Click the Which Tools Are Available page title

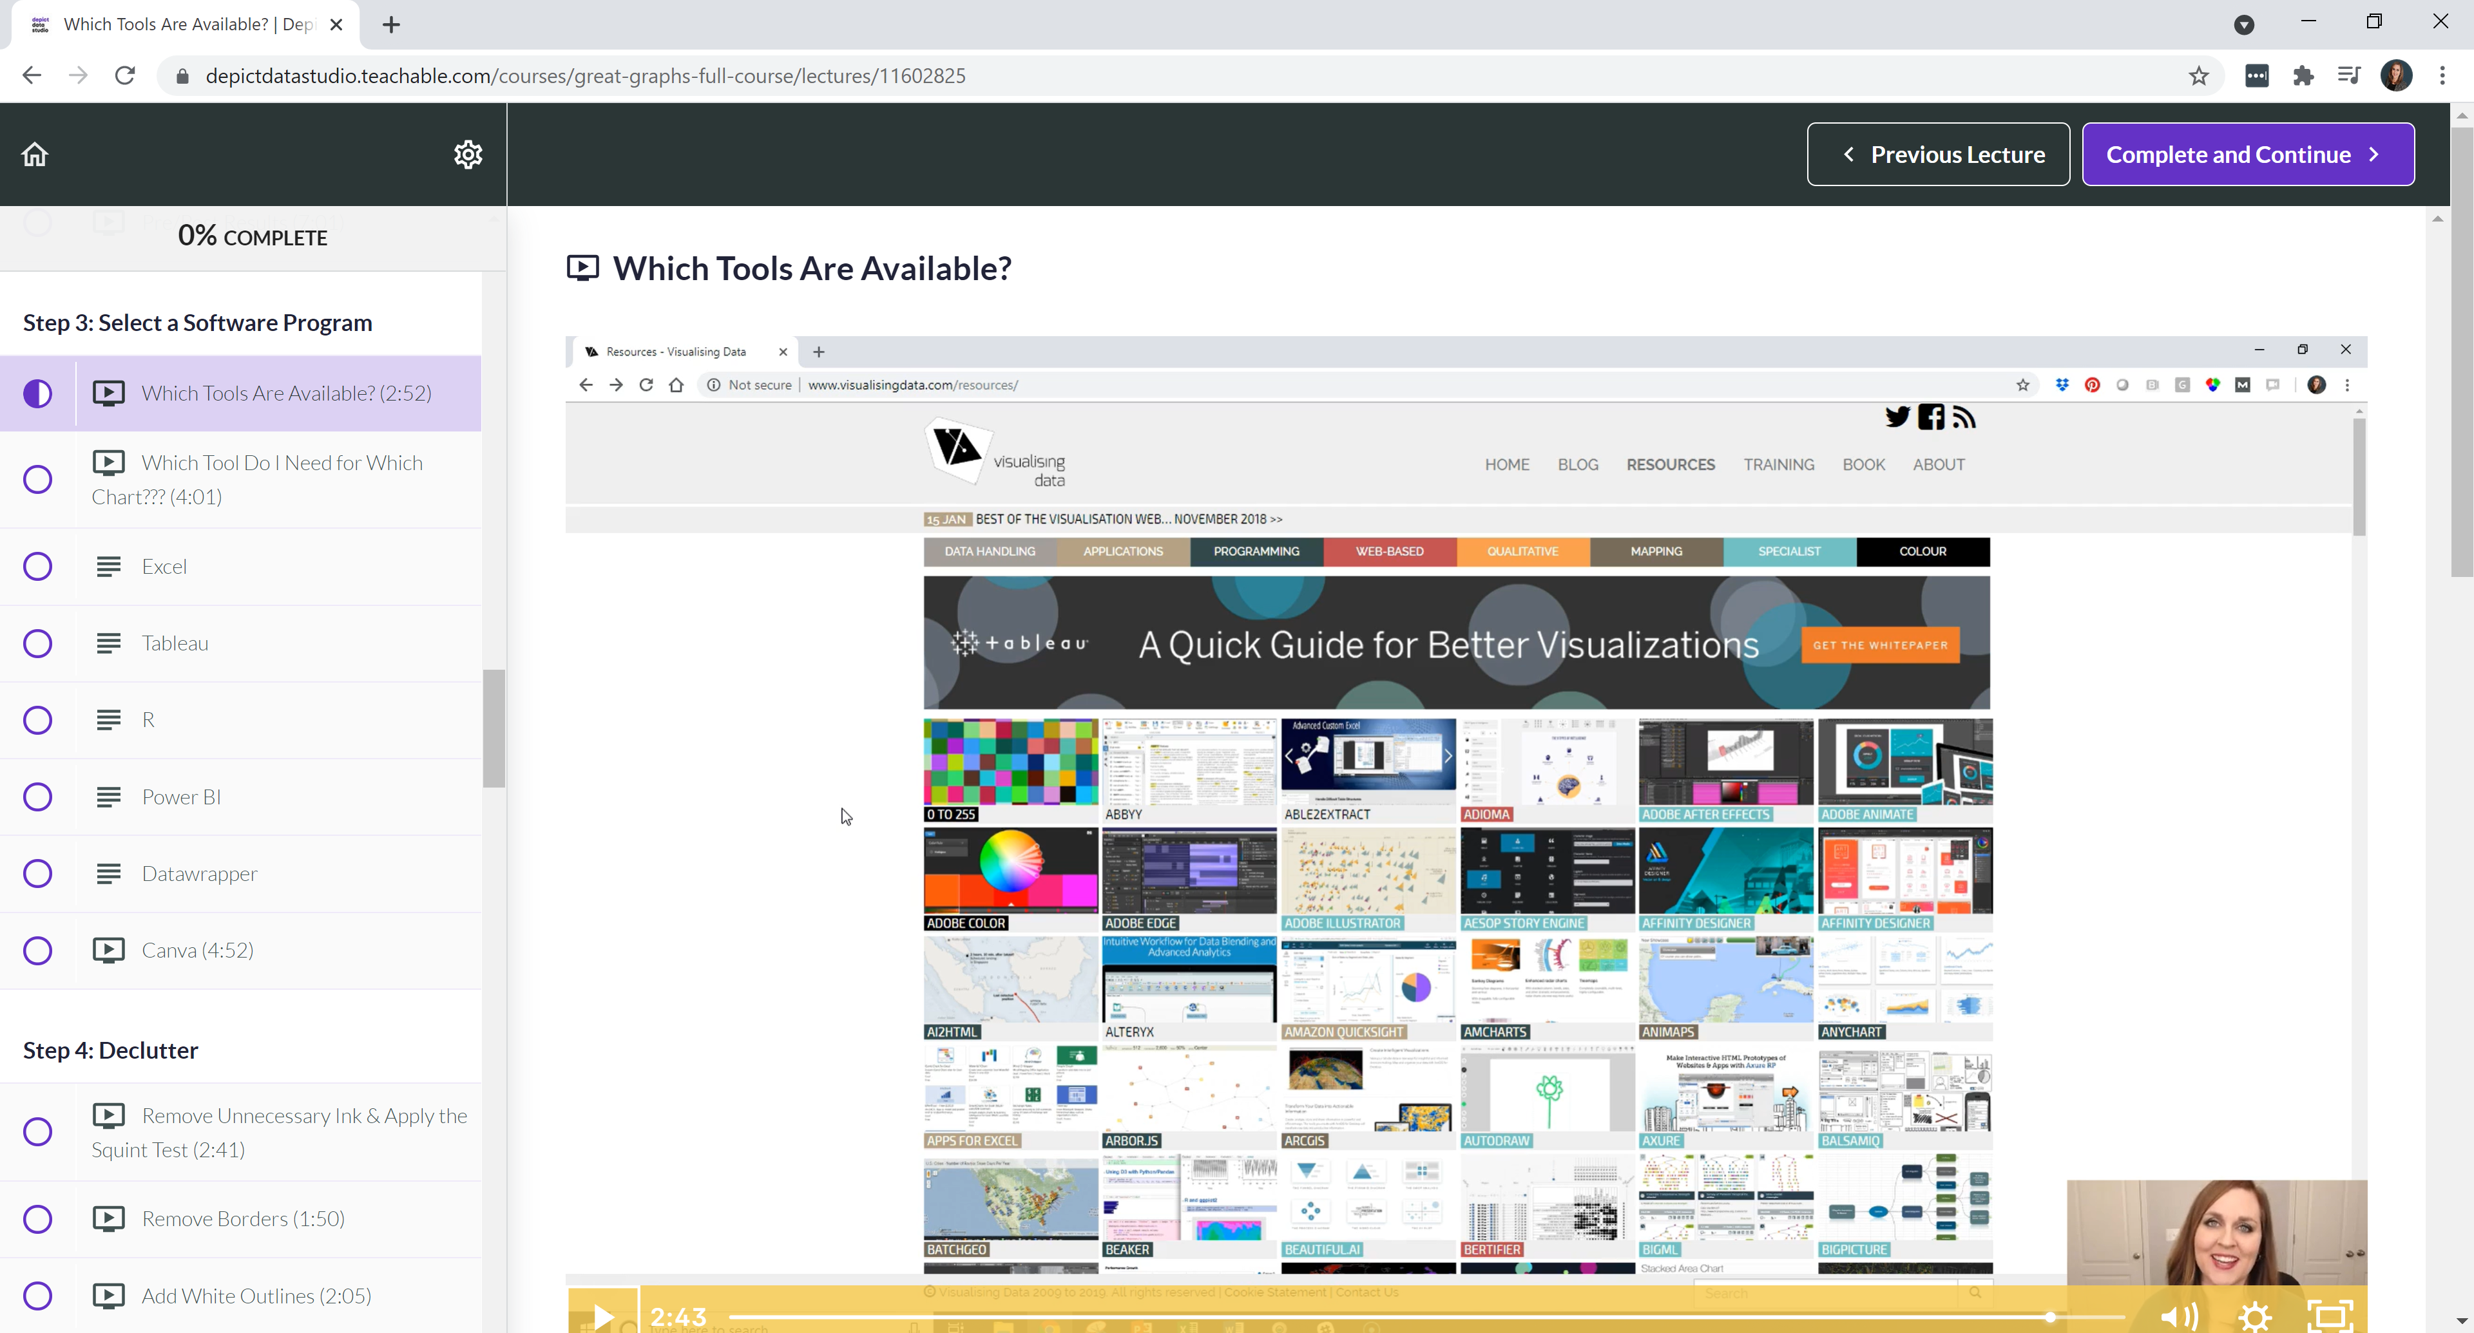[812, 269]
